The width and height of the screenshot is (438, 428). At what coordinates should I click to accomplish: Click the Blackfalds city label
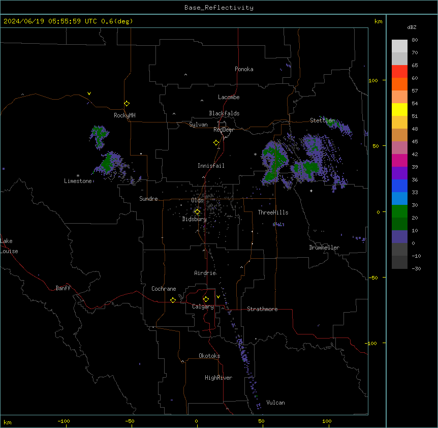tap(224, 113)
